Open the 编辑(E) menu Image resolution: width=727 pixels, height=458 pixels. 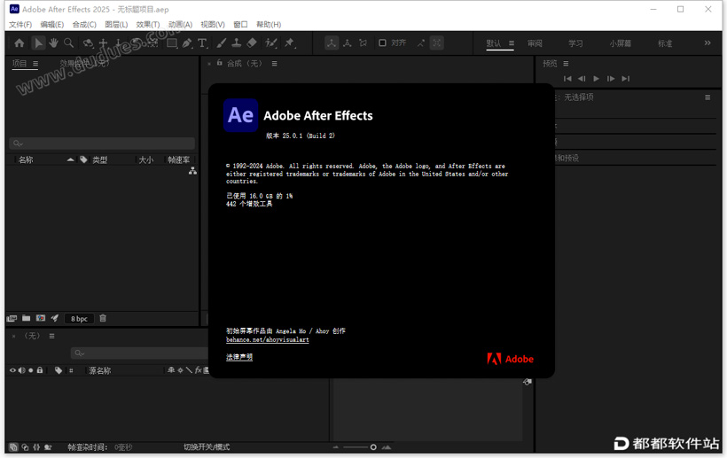coord(52,25)
